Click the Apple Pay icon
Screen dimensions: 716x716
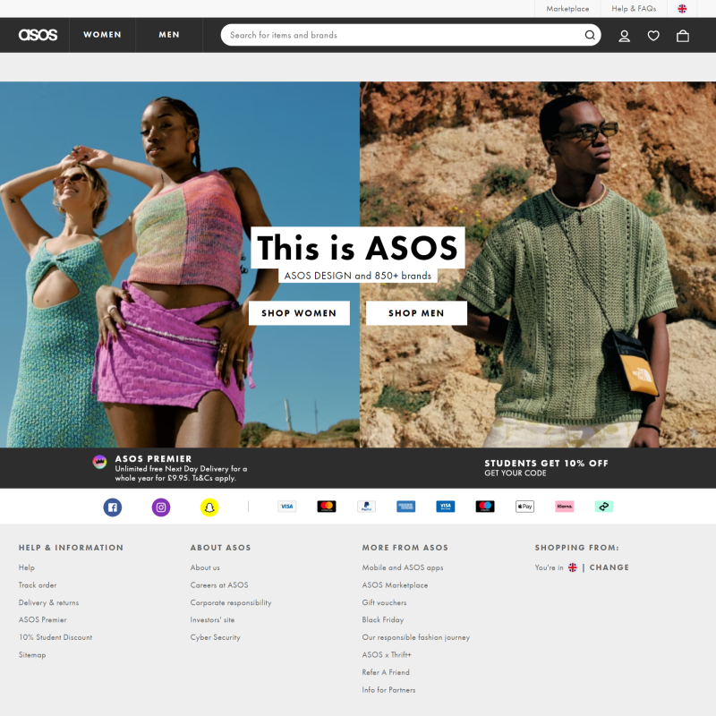524,507
